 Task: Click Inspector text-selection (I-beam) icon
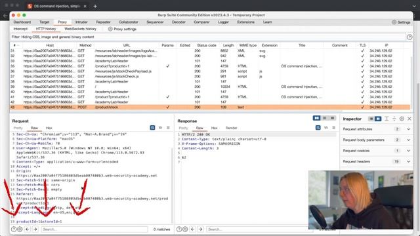387,119
